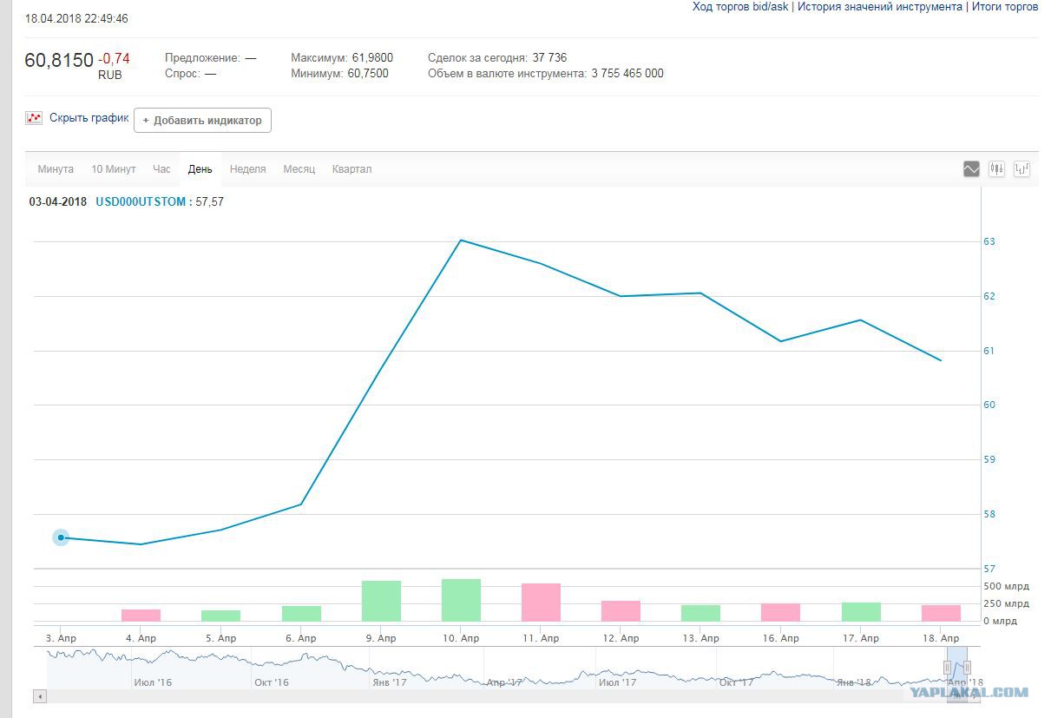Click the volume value 3 755 465 000
Image resolution: width=1051 pixels, height=718 pixels.
627,74
